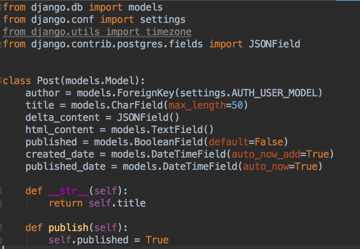Click 'DateTimeField' on created_date line
This screenshot has width=360, height=249.
[x=188, y=154]
